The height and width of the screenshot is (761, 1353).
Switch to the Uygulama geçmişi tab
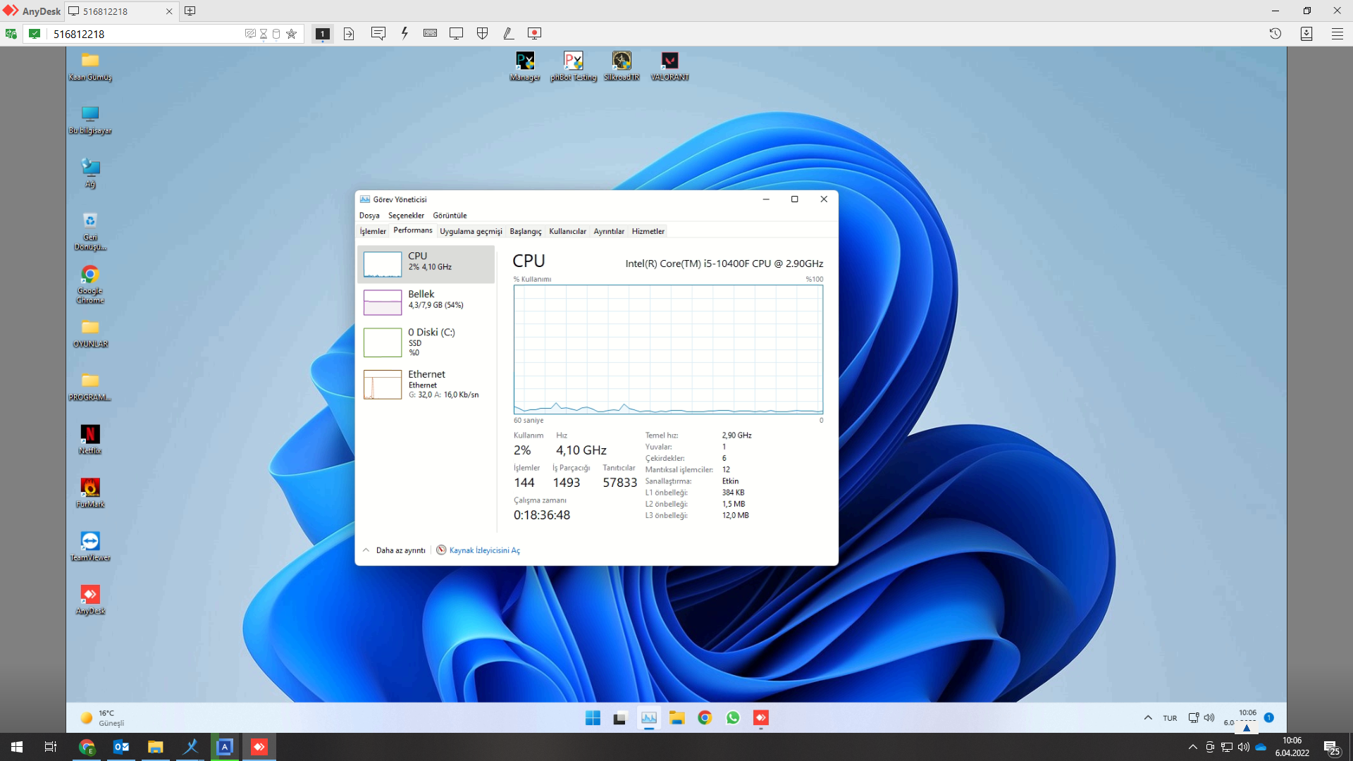coord(471,231)
